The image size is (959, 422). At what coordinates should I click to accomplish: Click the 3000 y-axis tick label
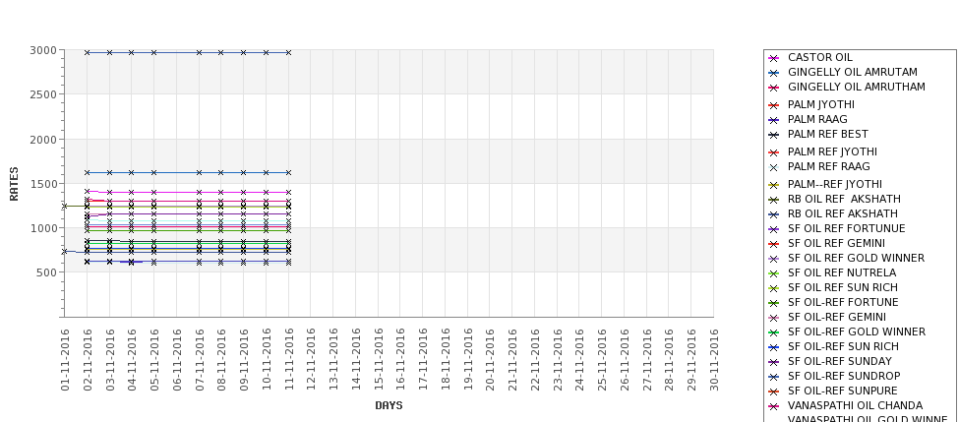click(x=43, y=50)
